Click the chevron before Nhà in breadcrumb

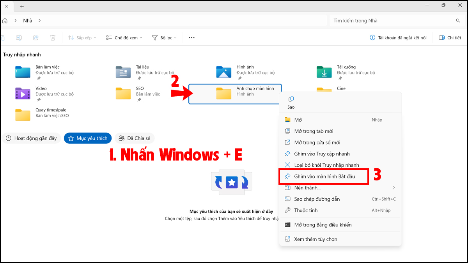[x=15, y=21]
